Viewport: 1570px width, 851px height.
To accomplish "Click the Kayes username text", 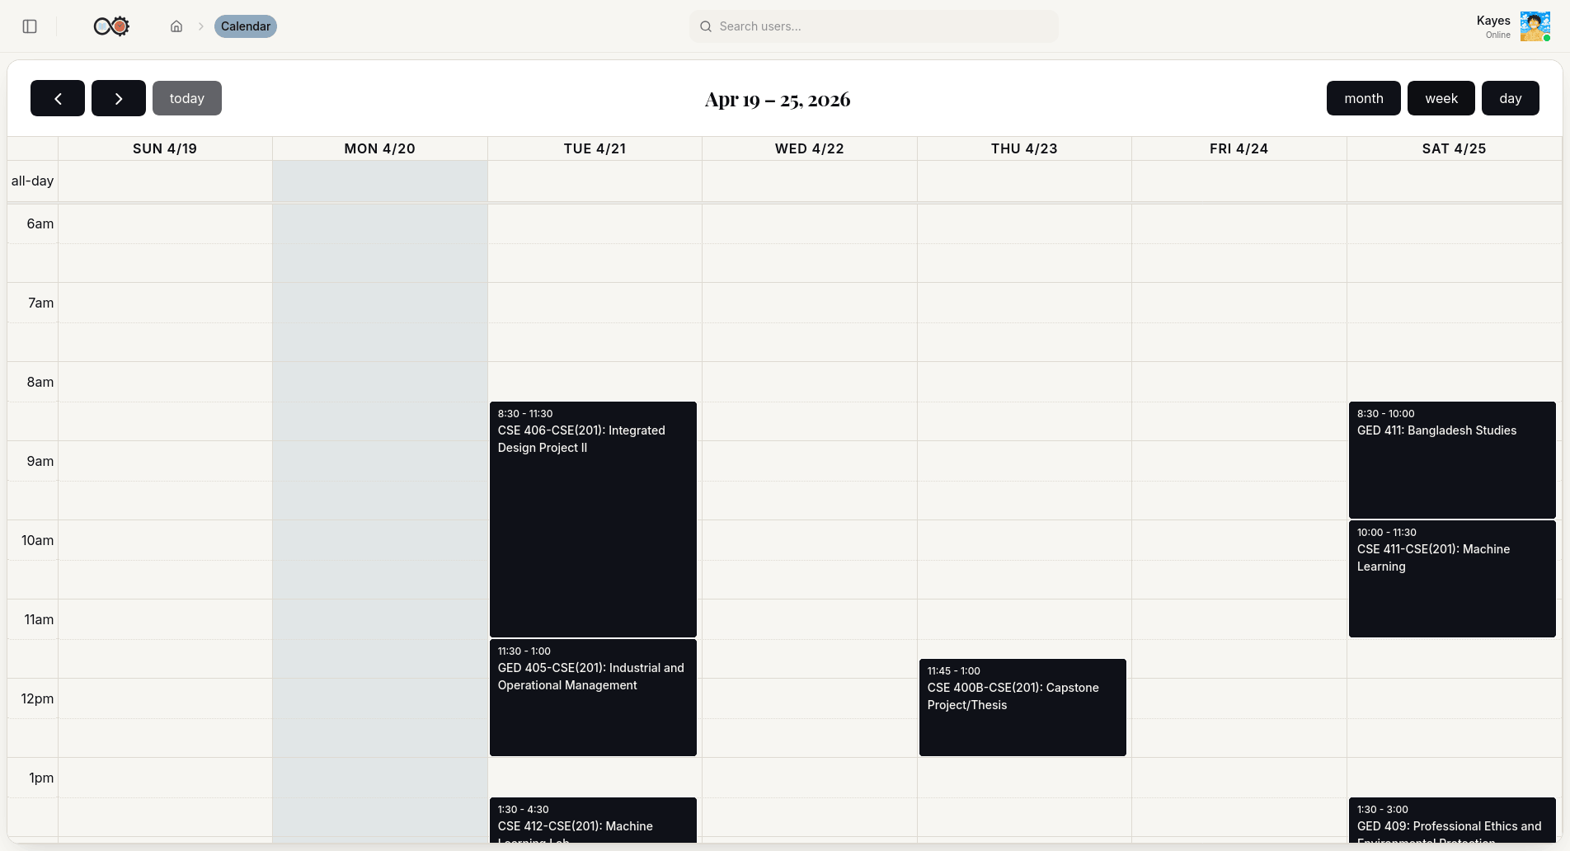I will pyautogui.click(x=1493, y=21).
